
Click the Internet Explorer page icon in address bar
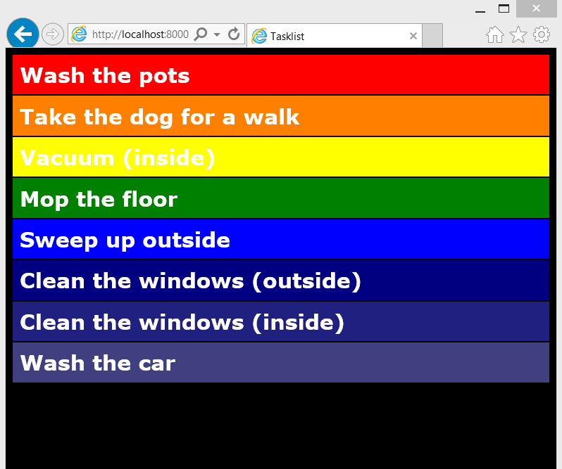click(x=80, y=34)
